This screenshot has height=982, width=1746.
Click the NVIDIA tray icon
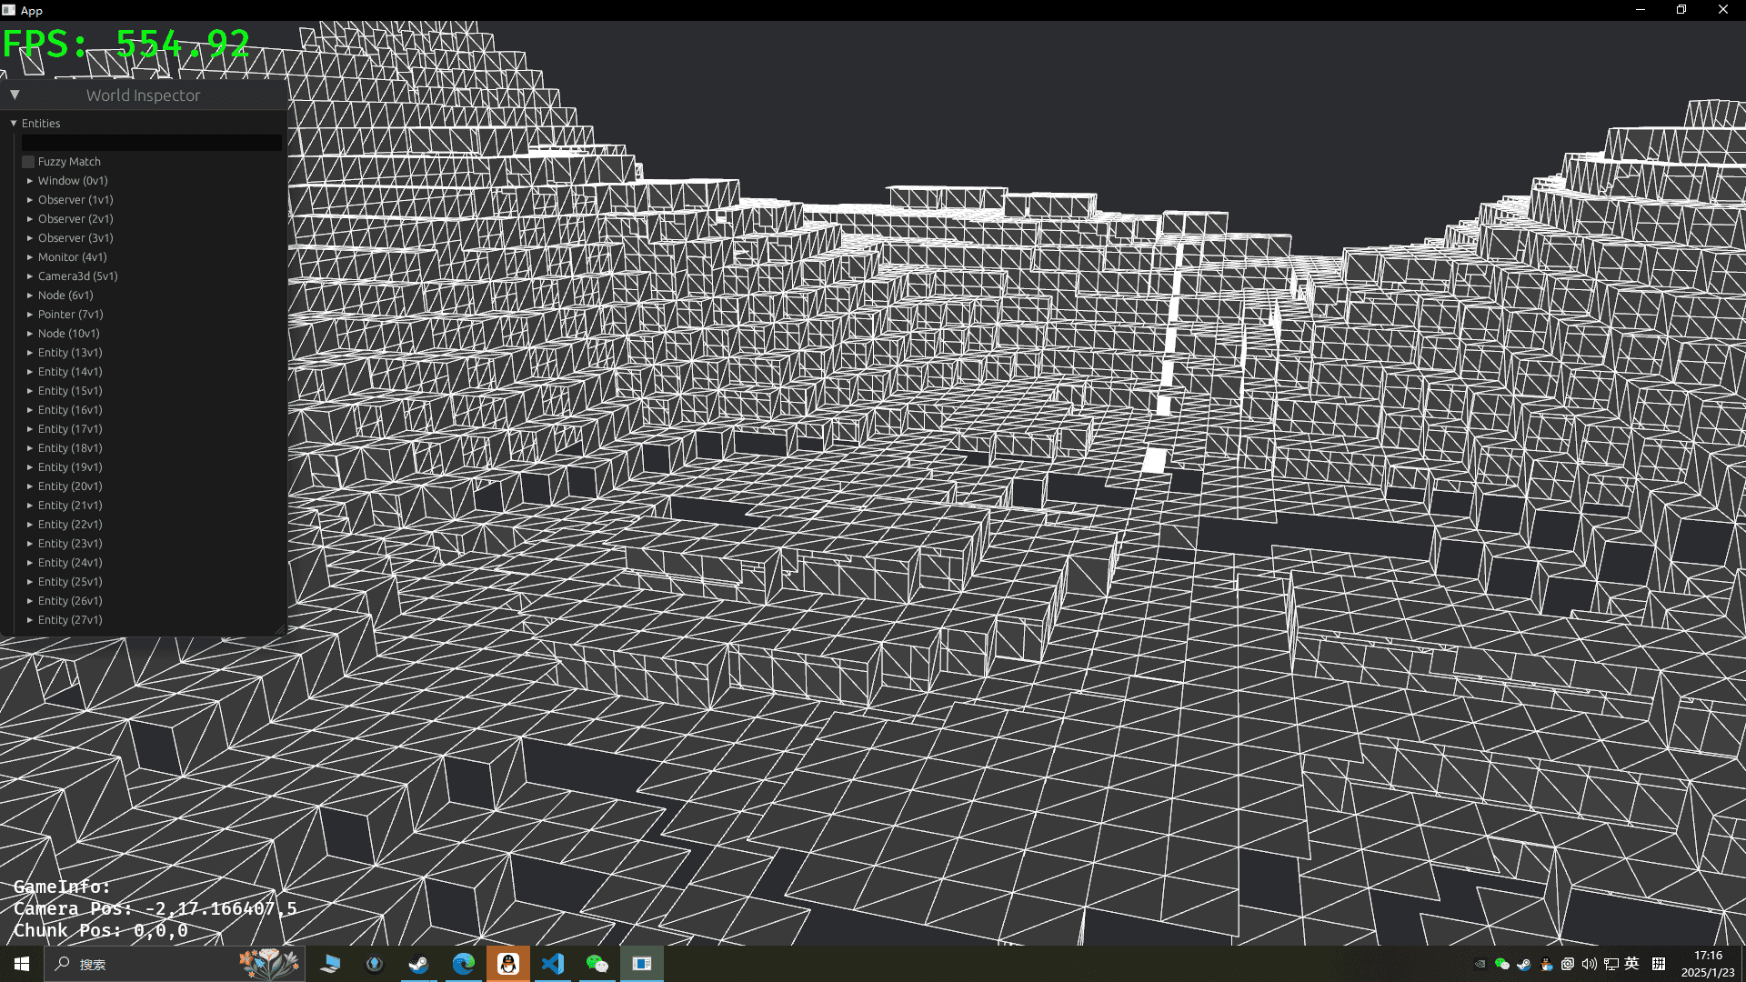click(x=1480, y=964)
